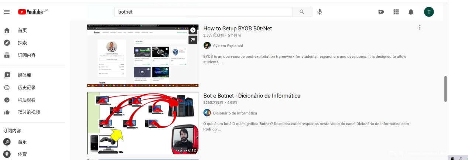Add BYOB video to queue
468x160 pixels.
(x=193, y=40)
